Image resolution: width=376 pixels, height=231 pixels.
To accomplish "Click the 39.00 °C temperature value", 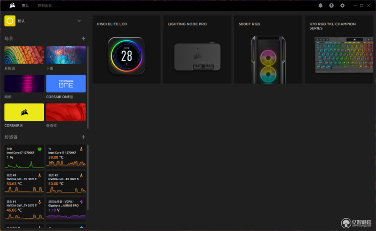I will 56,157.
